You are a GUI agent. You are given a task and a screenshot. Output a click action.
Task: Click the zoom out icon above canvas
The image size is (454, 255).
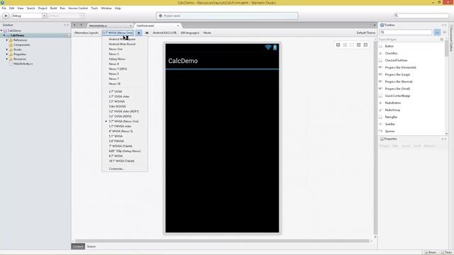pyautogui.click(x=366, y=45)
